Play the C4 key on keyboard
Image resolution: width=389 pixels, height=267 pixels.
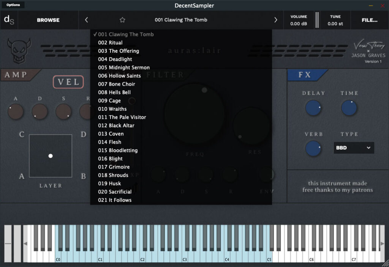[x=227, y=258]
